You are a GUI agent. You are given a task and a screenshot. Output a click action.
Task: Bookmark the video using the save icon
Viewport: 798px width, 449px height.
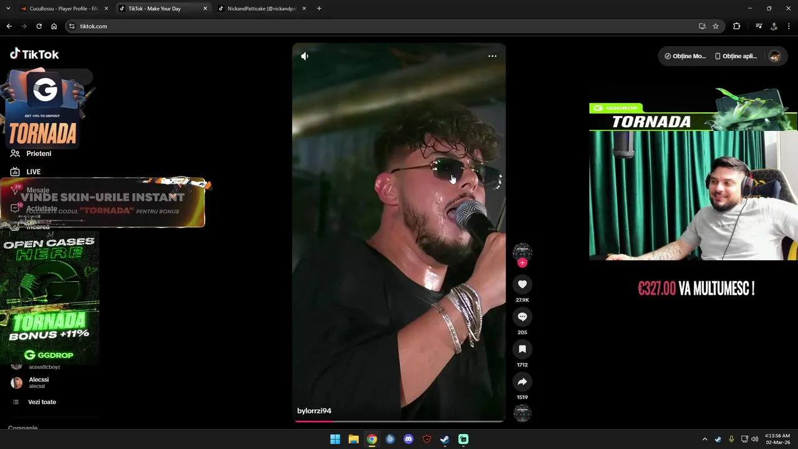tap(522, 349)
